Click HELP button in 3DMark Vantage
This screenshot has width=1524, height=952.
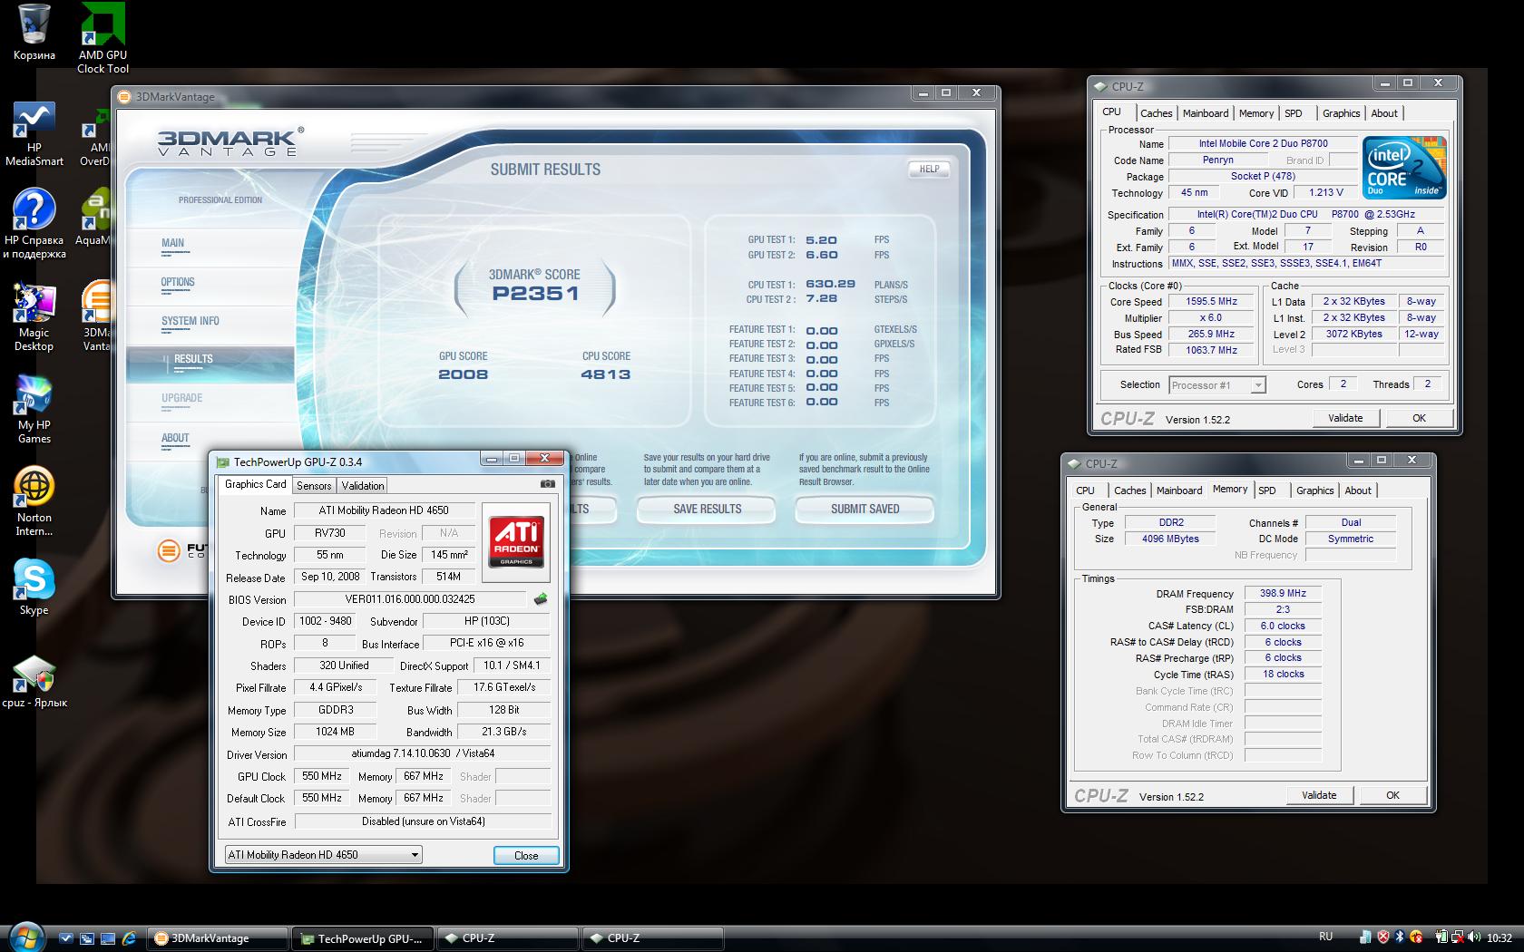point(929,169)
